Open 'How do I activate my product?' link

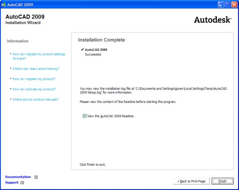click(34, 89)
